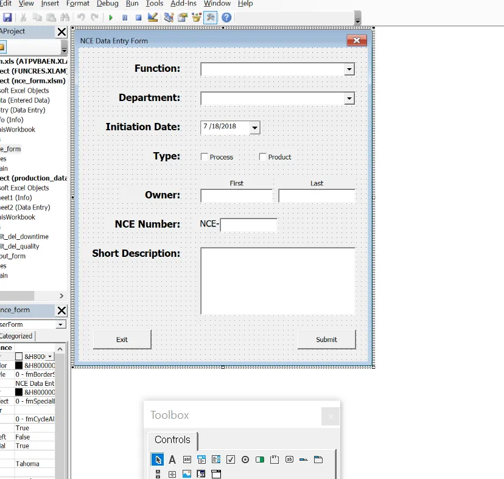Open the UserForm object dropdown in Properties
The height and width of the screenshot is (479, 504).
(60, 324)
